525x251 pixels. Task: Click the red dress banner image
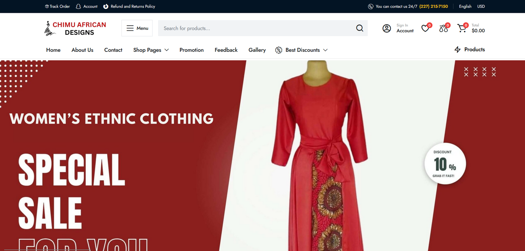[319, 156]
